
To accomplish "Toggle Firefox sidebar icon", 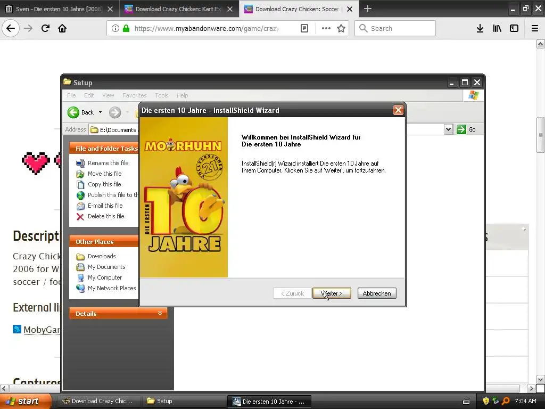I will [x=514, y=28].
